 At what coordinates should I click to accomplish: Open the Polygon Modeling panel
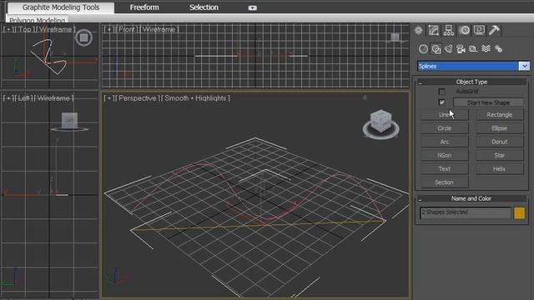(37, 20)
